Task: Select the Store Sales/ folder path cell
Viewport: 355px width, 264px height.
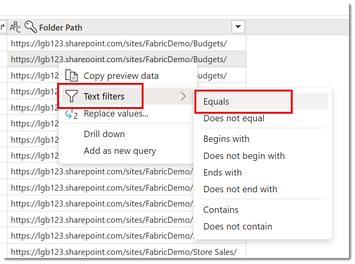Action: tap(127, 251)
